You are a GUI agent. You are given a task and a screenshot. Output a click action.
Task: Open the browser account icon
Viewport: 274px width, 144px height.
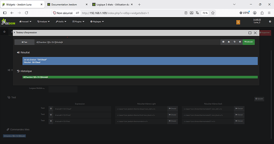coord(255,13)
